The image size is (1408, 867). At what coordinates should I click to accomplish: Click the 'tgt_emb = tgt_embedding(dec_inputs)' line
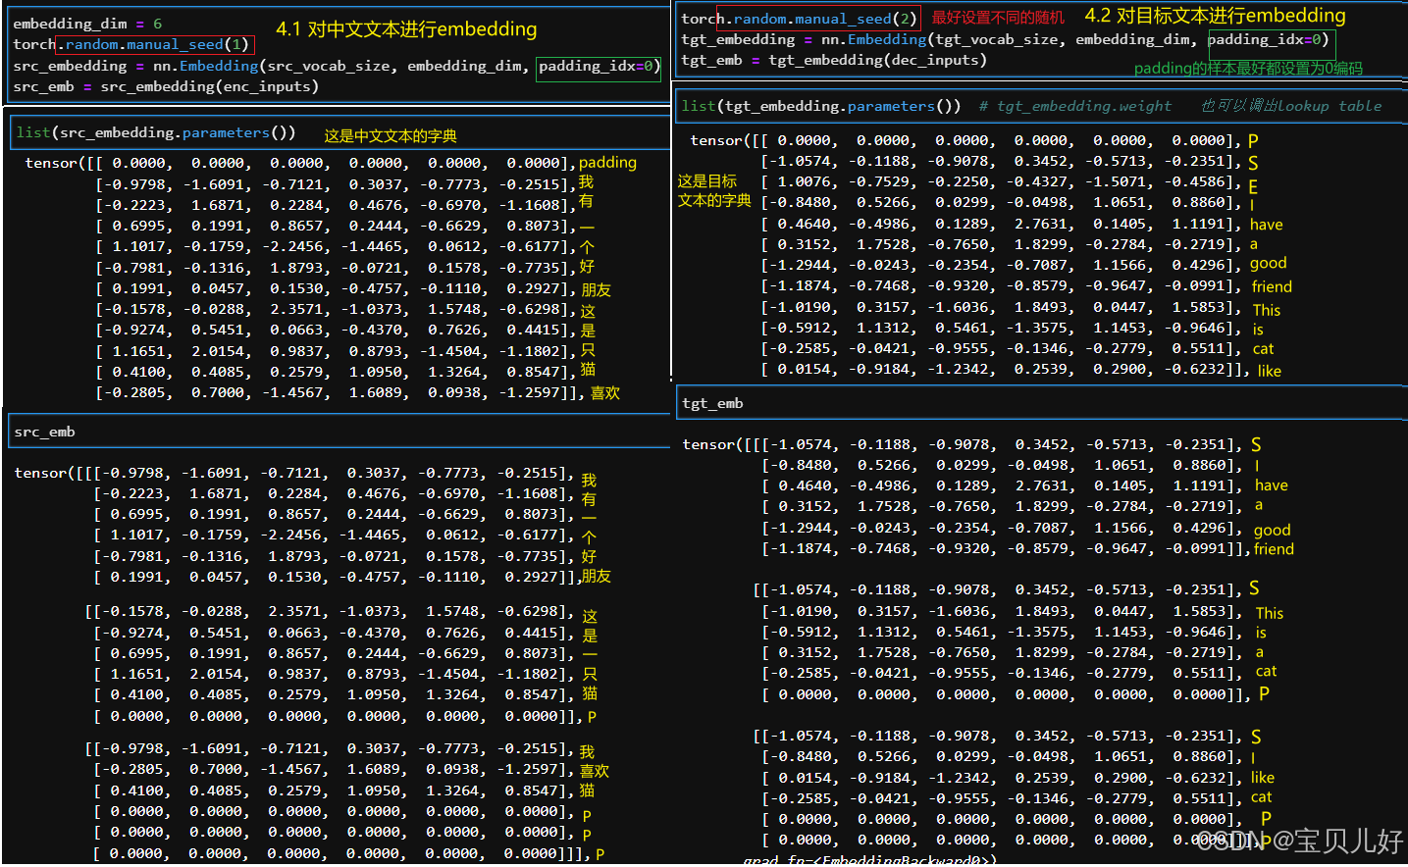coord(834,60)
